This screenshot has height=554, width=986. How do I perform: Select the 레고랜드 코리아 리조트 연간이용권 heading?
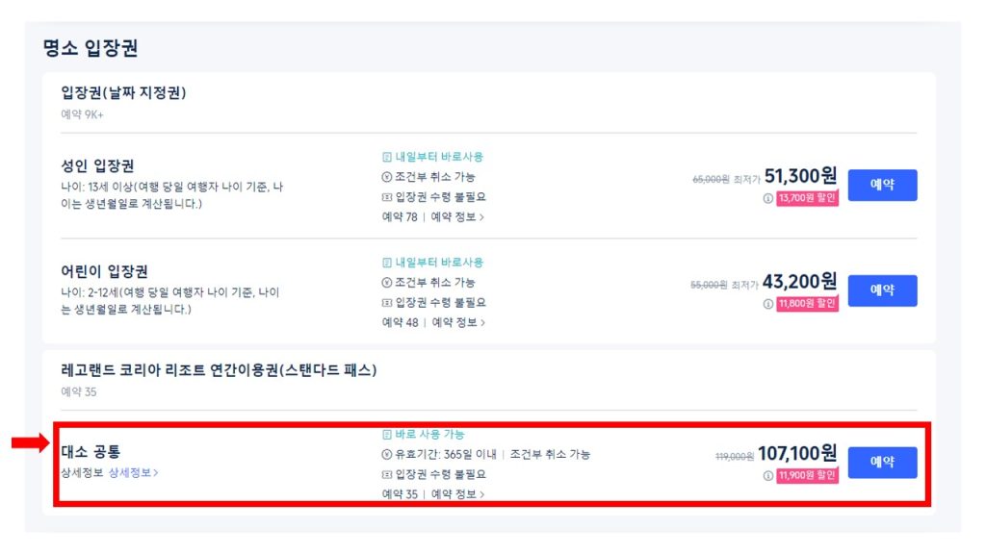pos(219,370)
